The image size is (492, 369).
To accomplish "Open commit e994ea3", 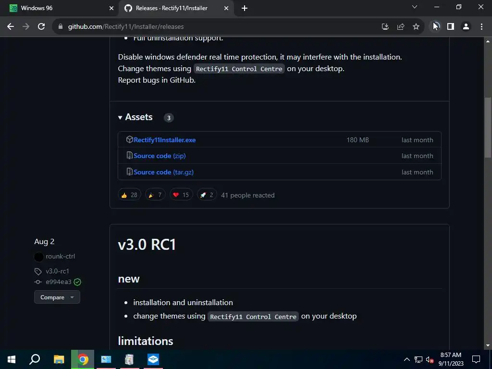I will click(x=58, y=282).
